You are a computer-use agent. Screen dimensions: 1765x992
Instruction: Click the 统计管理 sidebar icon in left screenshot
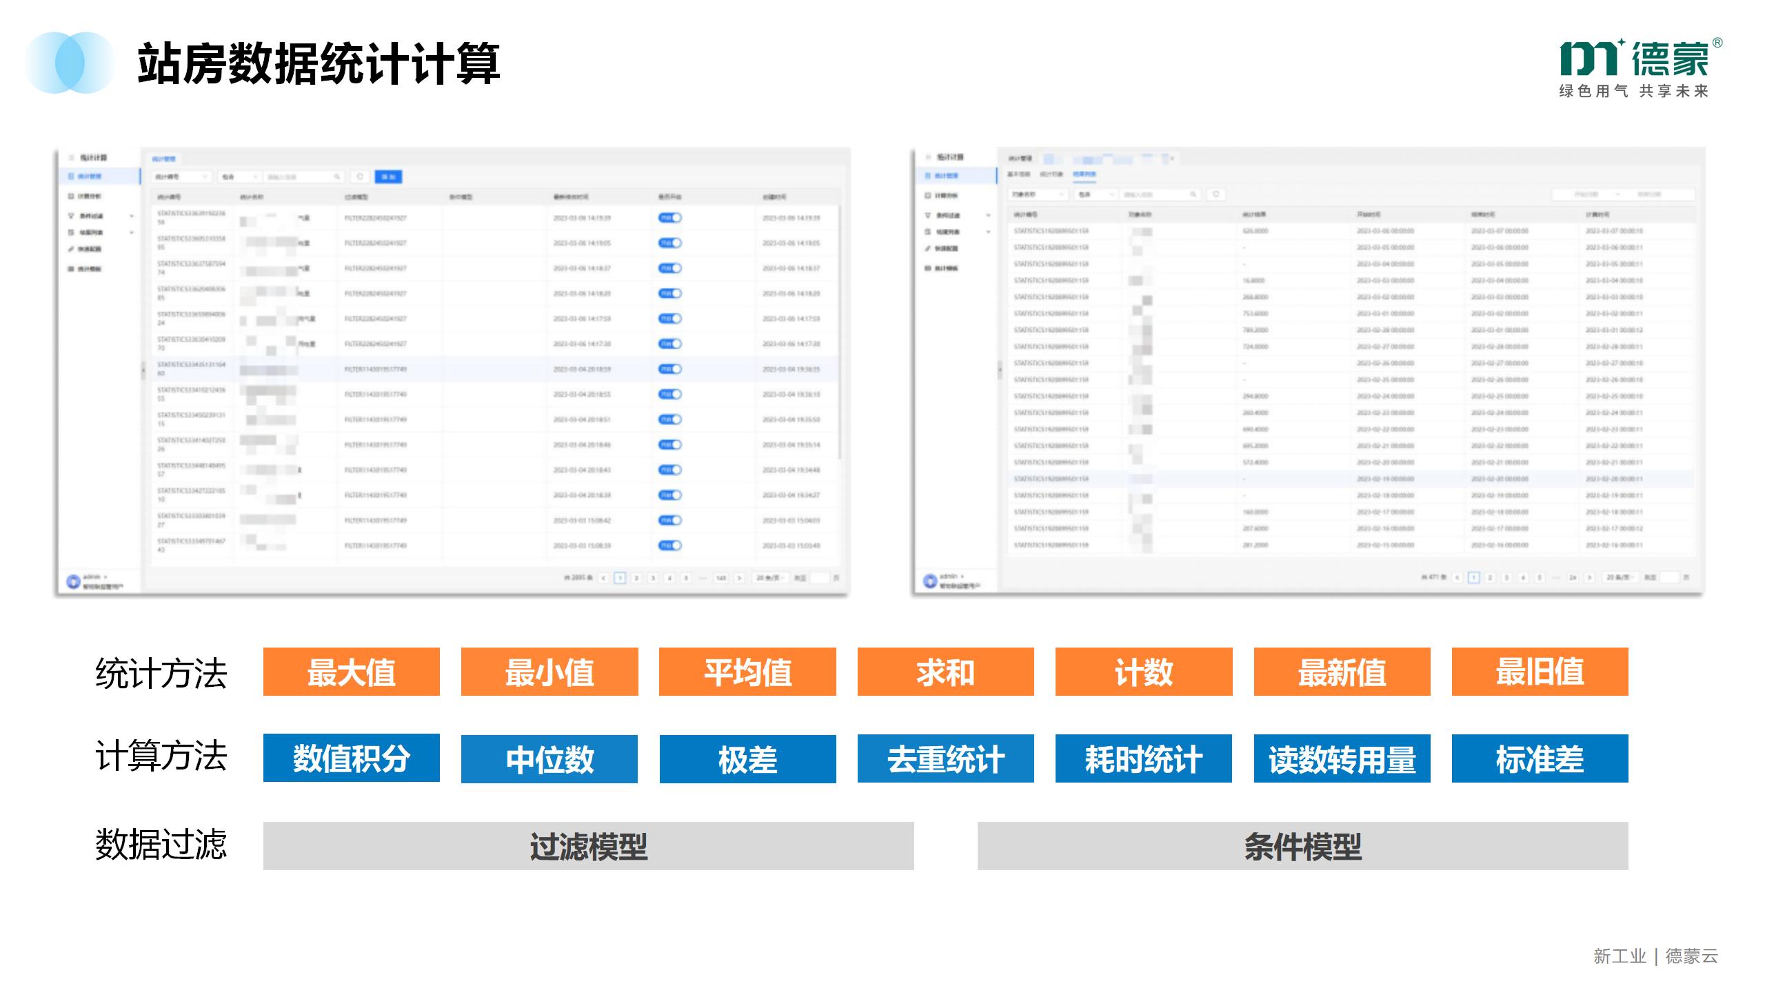click(x=70, y=176)
